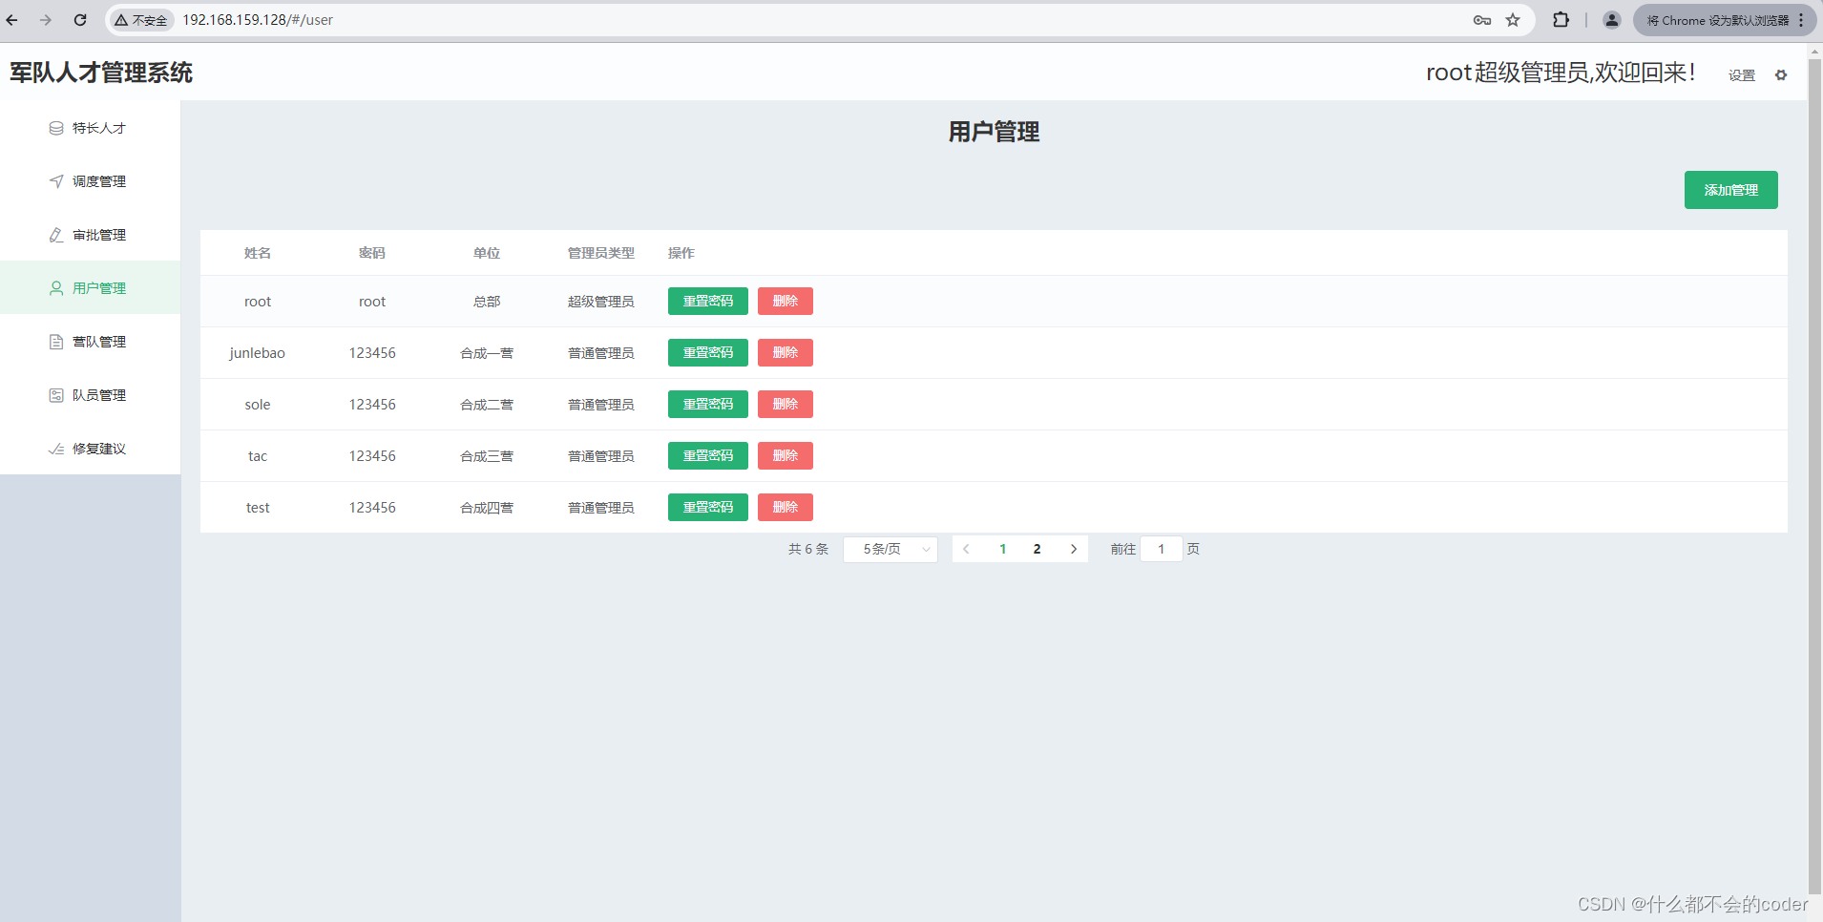The image size is (1823, 922).
Task: Click the 操作 column header
Action: 681,253
